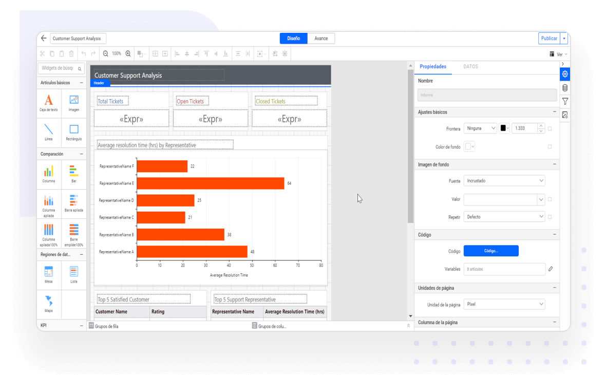Add a Mapa widget
Viewport: 606px width, 375px height.
(x=49, y=304)
